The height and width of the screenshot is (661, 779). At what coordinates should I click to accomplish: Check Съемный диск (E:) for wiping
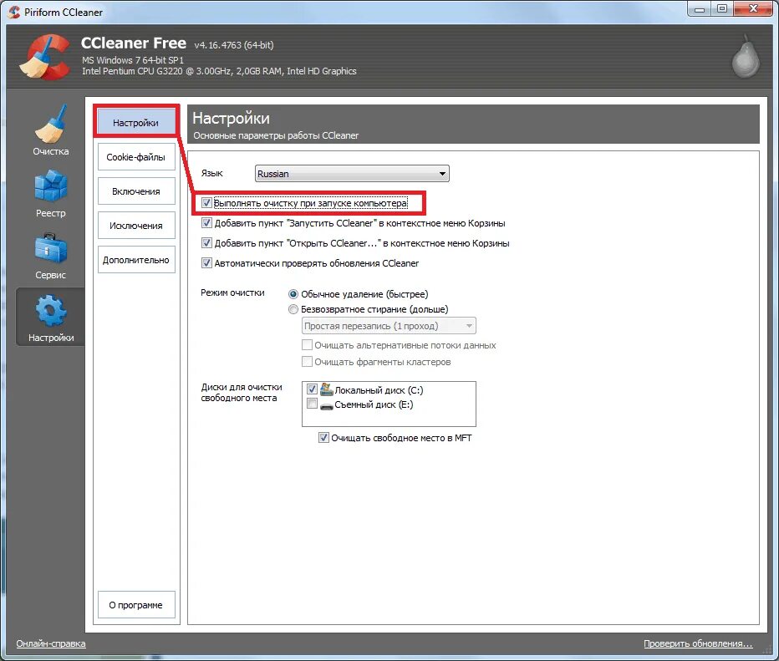click(x=312, y=404)
